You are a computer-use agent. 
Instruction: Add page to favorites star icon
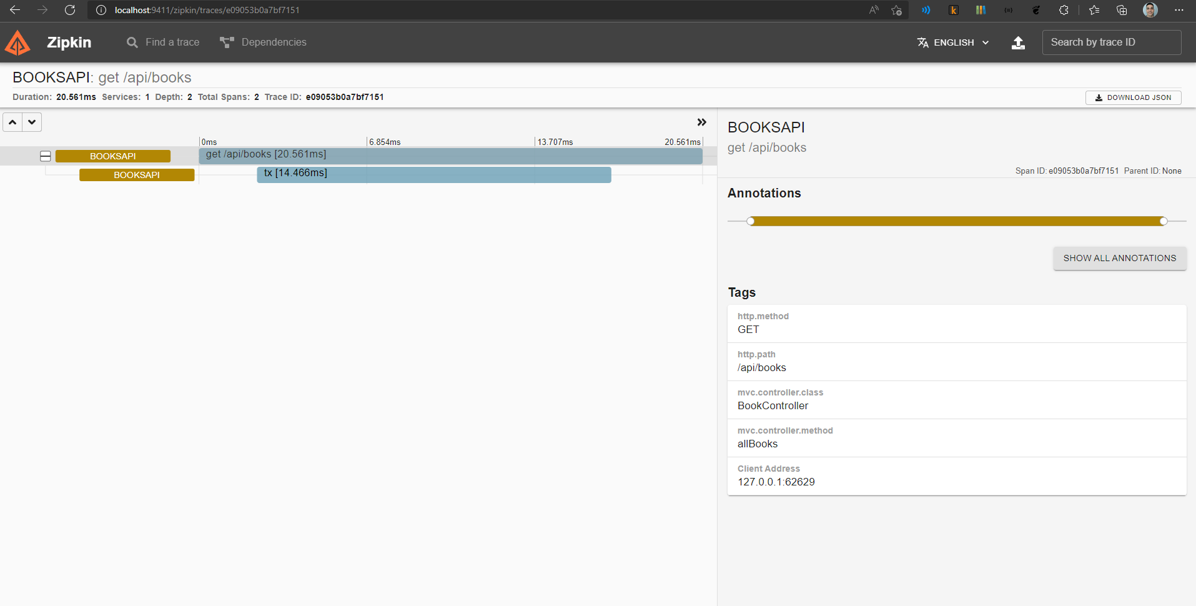click(897, 10)
